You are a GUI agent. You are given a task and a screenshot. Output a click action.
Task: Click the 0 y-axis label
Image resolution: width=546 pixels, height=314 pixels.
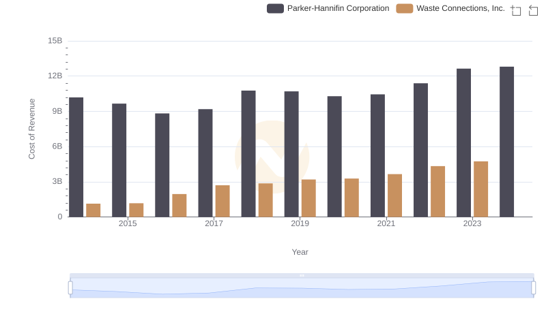pos(60,217)
